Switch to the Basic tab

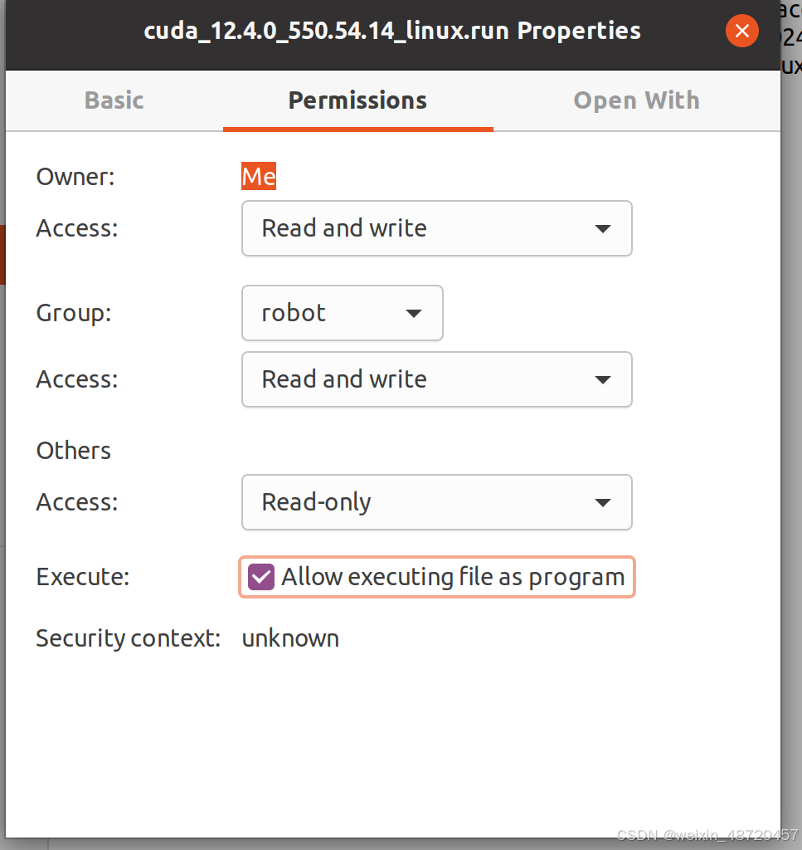click(x=114, y=100)
